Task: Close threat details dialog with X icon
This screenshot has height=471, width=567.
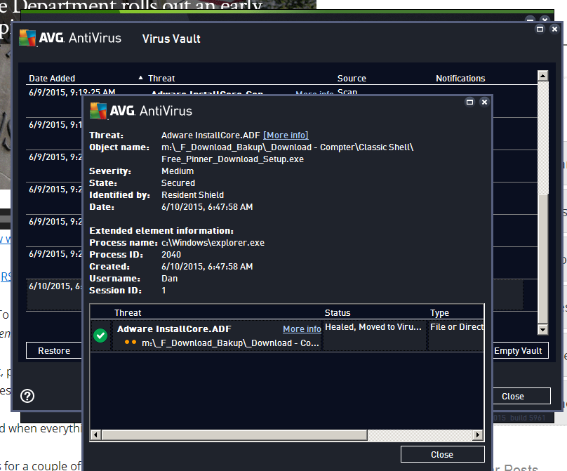Action: [484, 102]
